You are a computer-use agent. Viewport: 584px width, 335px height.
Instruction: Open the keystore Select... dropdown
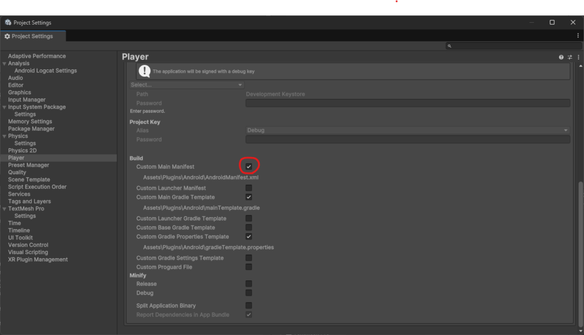(x=186, y=85)
